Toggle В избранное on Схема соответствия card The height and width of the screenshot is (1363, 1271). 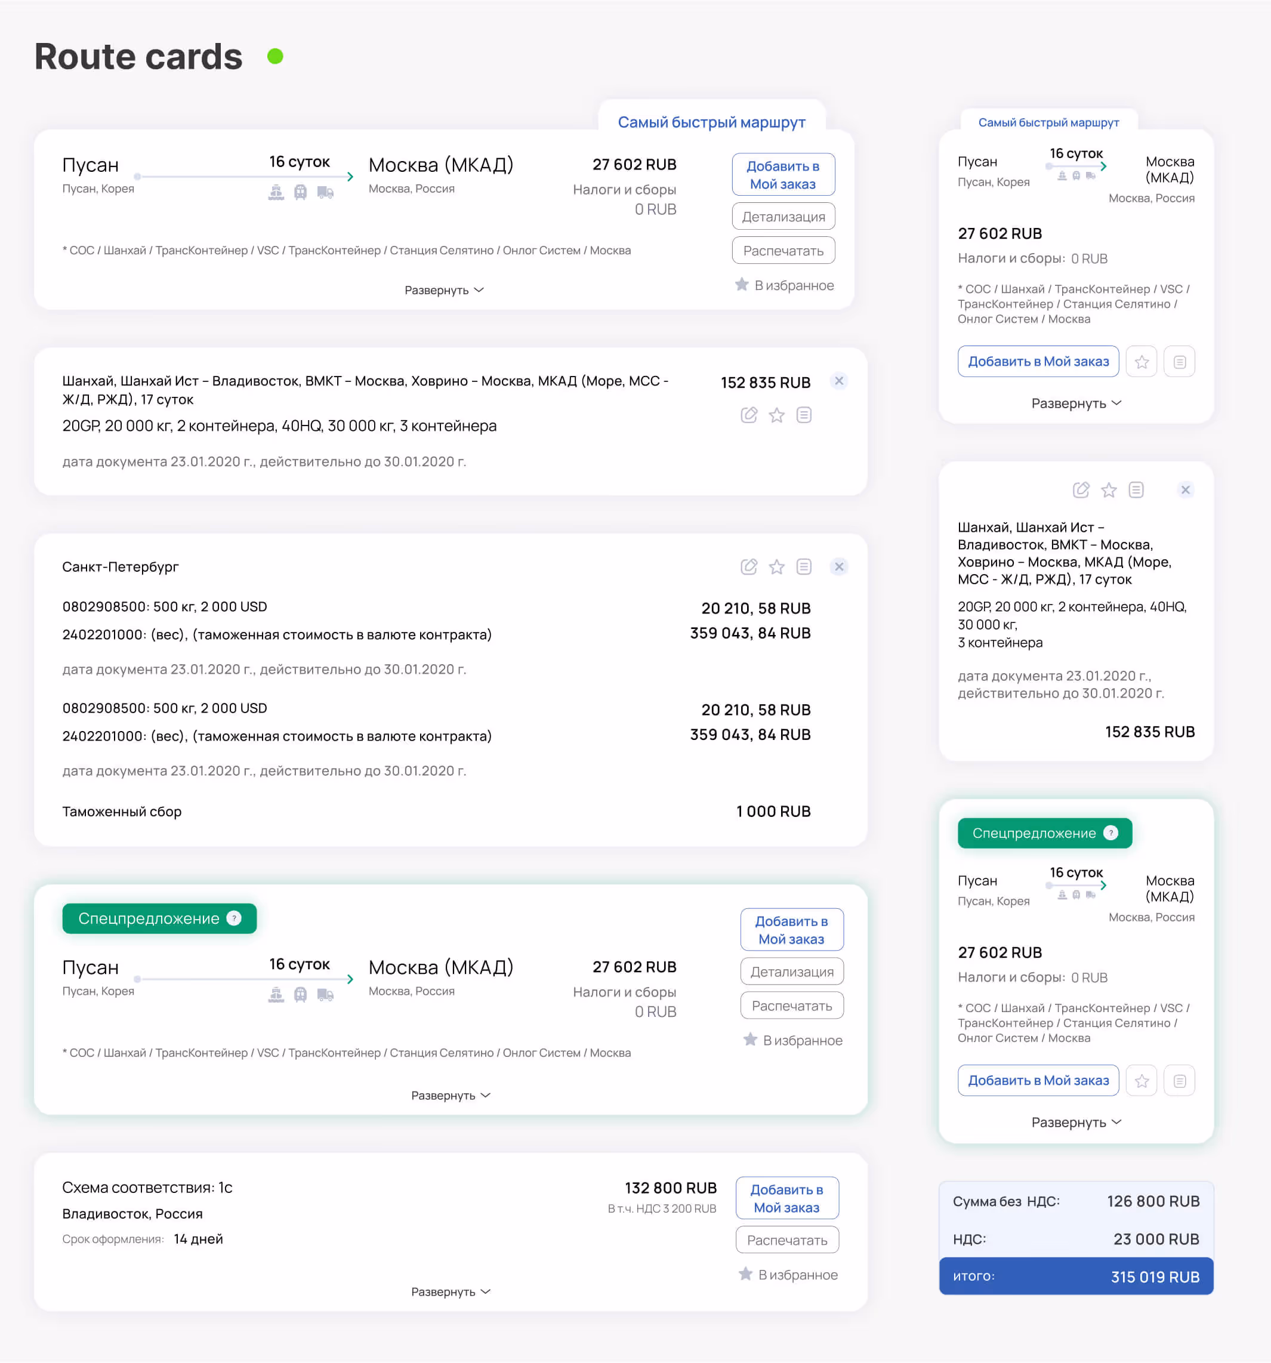(788, 1275)
